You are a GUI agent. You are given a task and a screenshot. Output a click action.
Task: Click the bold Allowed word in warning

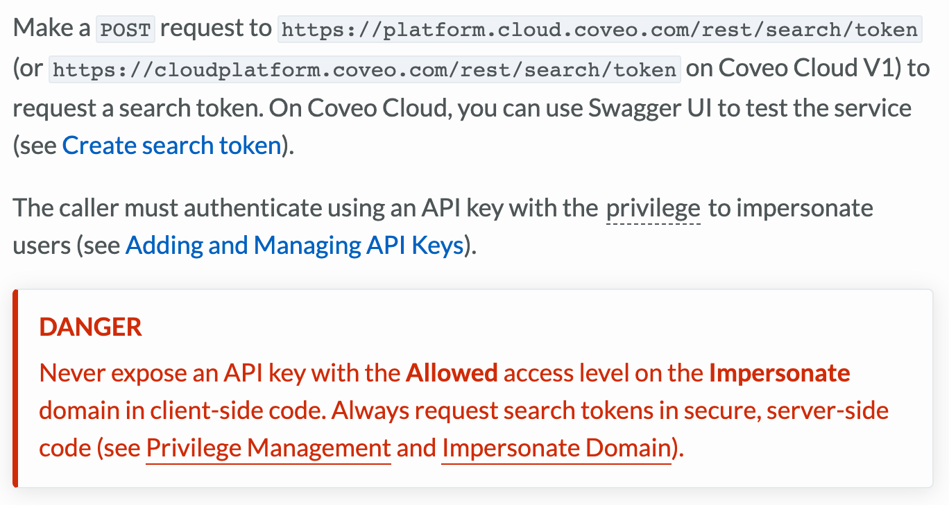[x=452, y=373]
